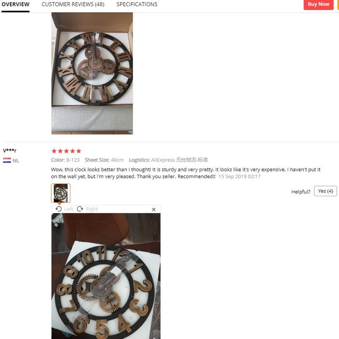This screenshot has height=339, width=339.
Task: Click the five-star rating of V***r's review
Action: pos(67,151)
